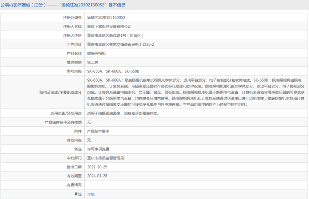
Task: Click the attachment value 产品技术要求
Action: [x=98, y=131]
